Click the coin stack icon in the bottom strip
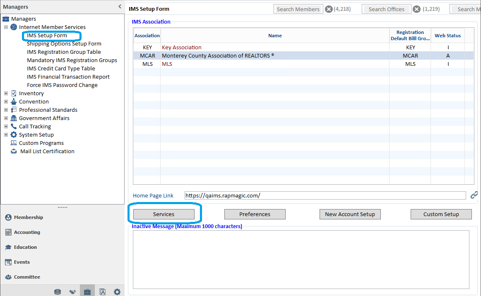This screenshot has height=296, width=481. [x=58, y=292]
